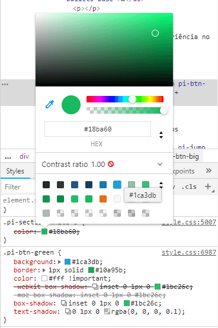Click the text-shadow property name
This screenshot has height=328, width=218.
tap(35, 311)
